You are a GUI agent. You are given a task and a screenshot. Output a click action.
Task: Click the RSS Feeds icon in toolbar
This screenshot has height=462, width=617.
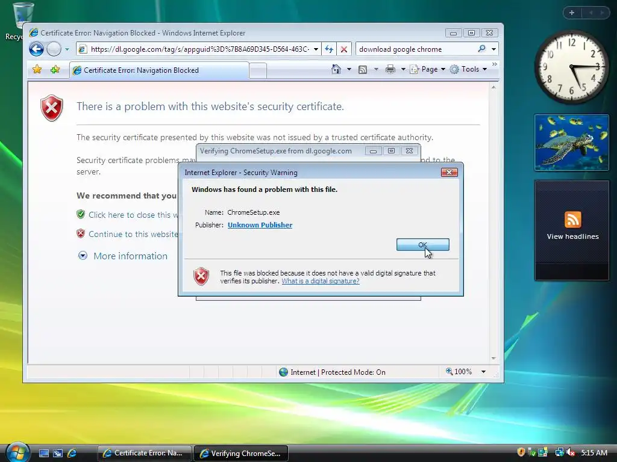[363, 70]
